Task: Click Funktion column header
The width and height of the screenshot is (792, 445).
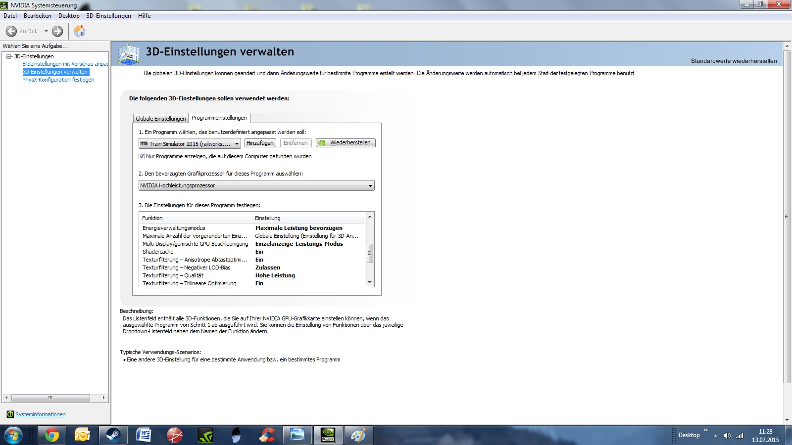Action: click(196, 218)
